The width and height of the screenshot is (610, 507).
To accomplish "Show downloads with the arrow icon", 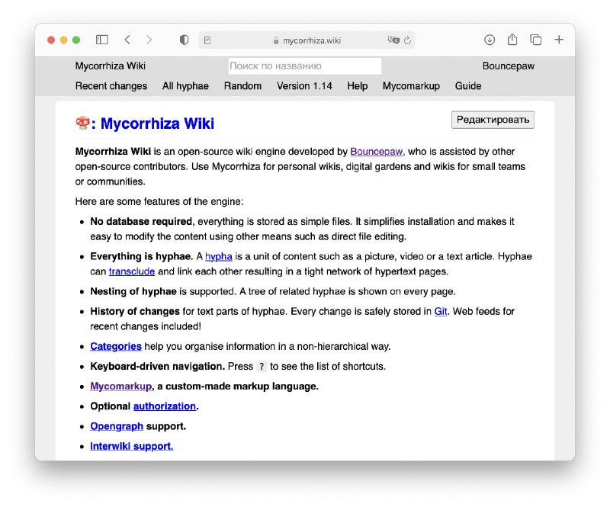I will (490, 40).
